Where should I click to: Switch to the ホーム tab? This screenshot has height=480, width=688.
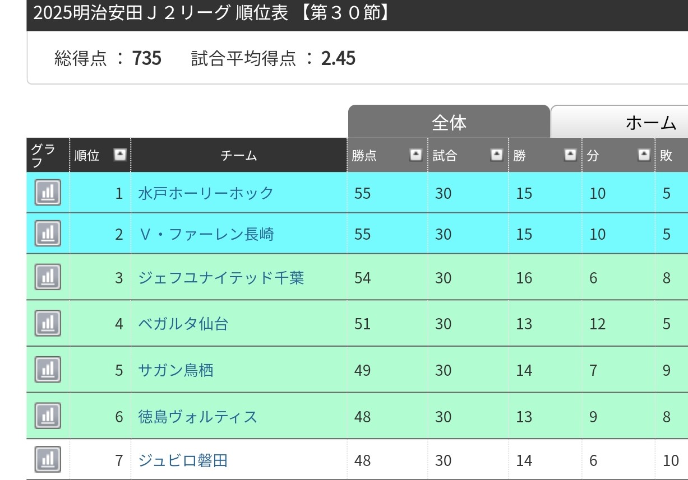[x=650, y=122]
